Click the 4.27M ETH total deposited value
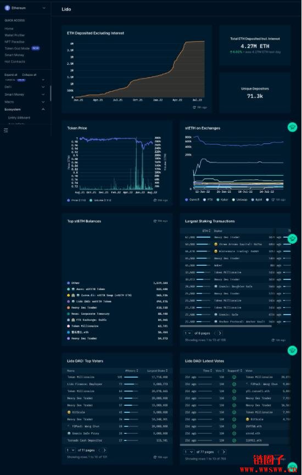302x475 pixels. [255, 46]
